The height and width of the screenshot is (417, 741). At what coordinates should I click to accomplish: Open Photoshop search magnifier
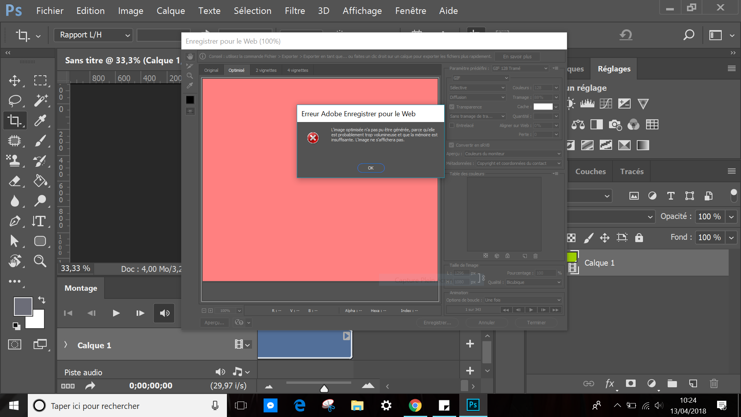pyautogui.click(x=689, y=35)
